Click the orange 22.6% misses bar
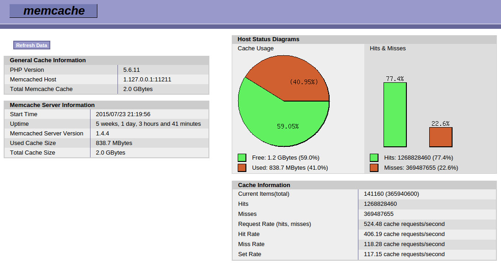 441,137
